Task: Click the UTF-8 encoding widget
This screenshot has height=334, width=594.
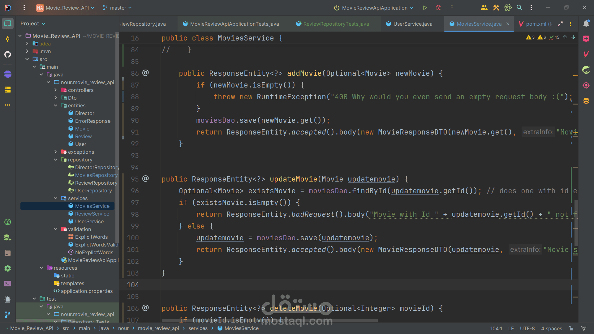Action: (527, 328)
